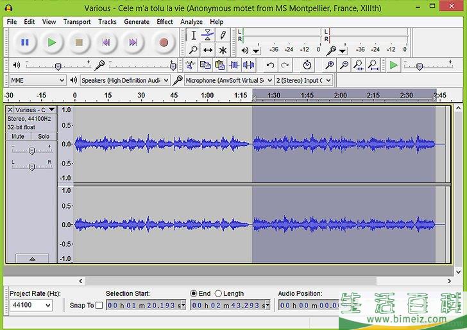Image resolution: width=467 pixels, height=330 pixels.
Task: Open the Transport menu
Action: pyautogui.click(x=77, y=22)
